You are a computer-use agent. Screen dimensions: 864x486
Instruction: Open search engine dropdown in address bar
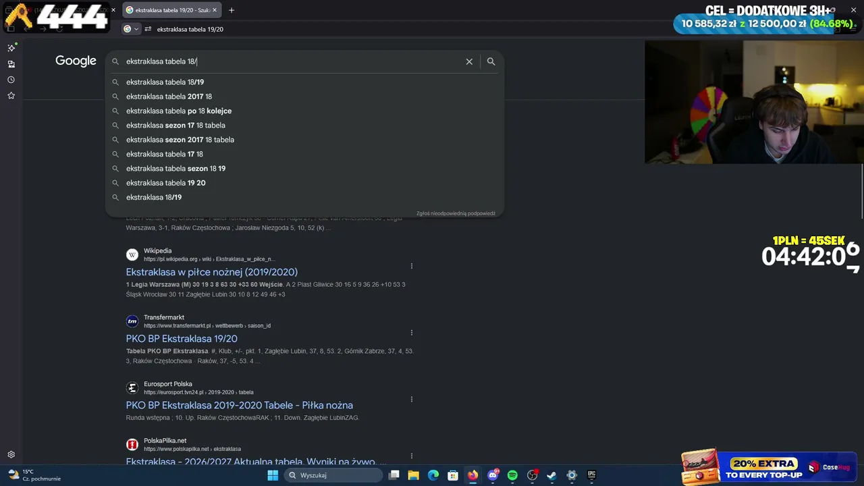(x=130, y=29)
